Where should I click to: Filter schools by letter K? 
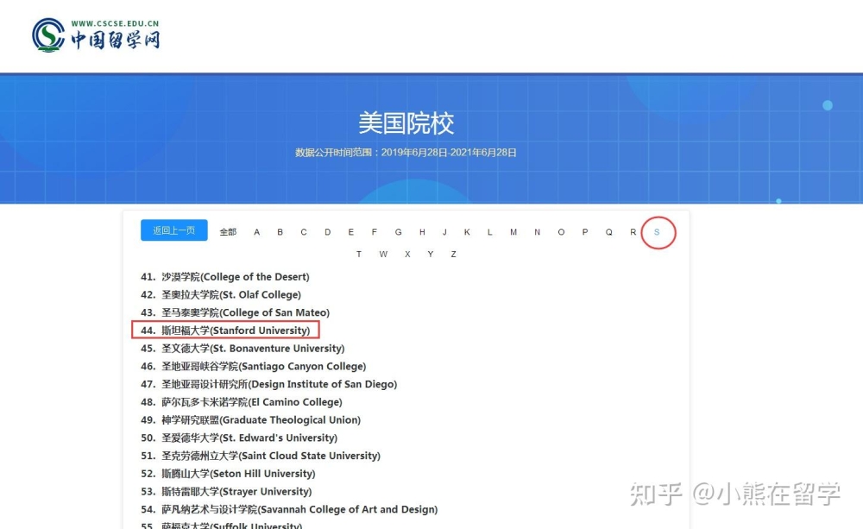click(x=467, y=232)
